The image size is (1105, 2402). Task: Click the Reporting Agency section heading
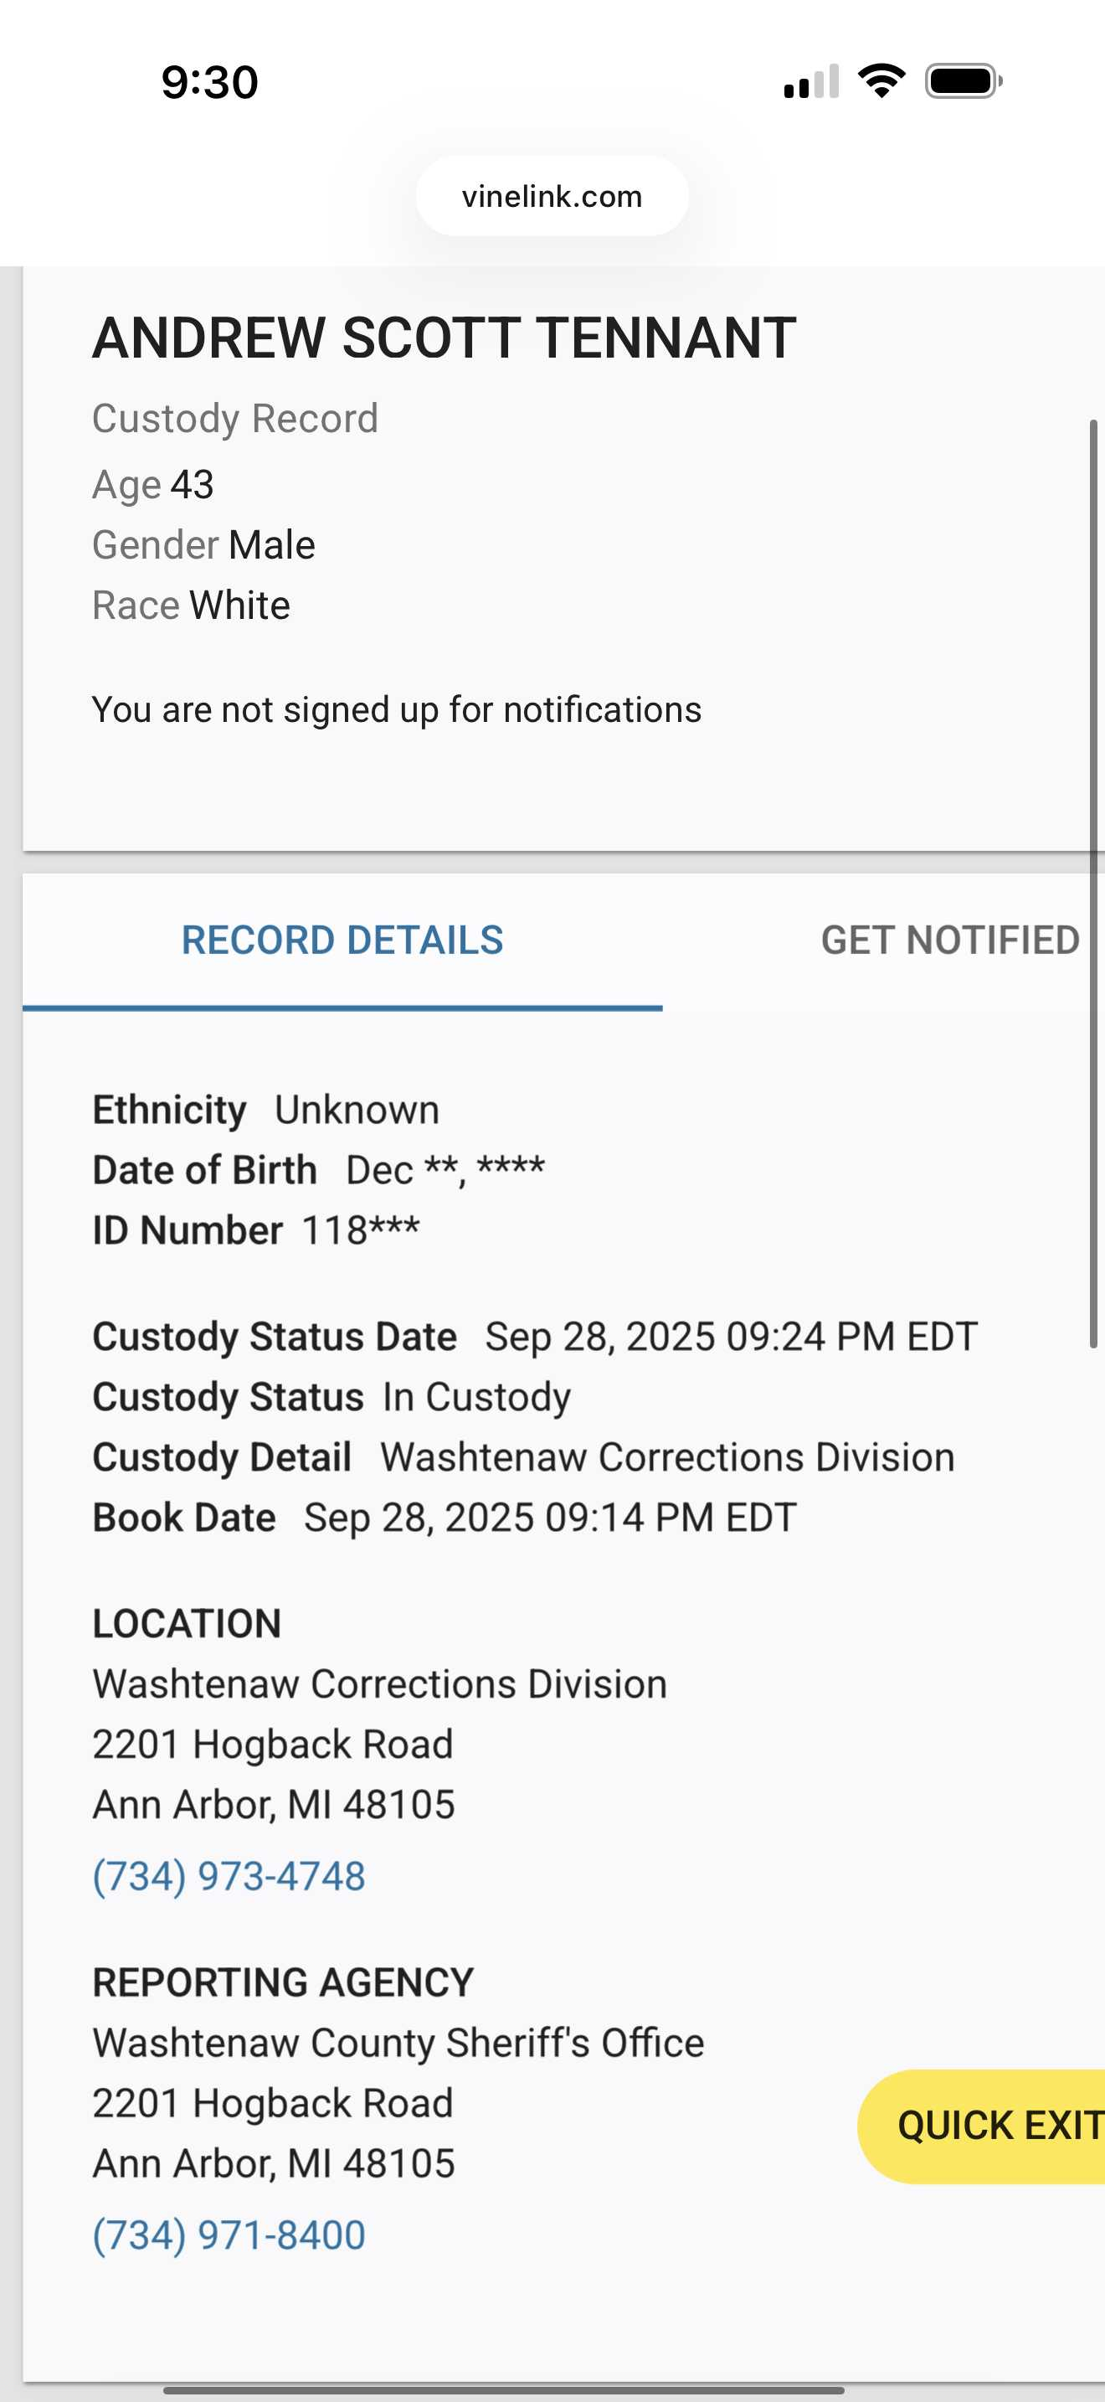tap(283, 1982)
